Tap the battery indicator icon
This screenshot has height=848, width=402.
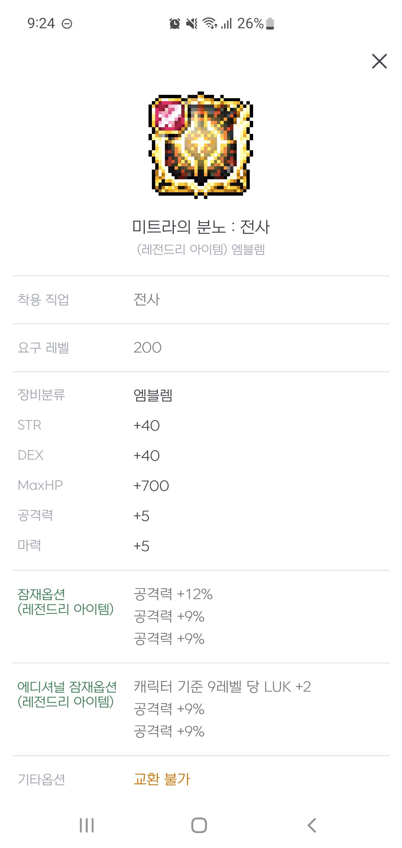point(271,24)
